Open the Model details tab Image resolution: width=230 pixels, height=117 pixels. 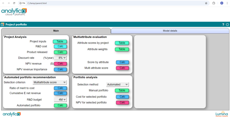(170, 31)
